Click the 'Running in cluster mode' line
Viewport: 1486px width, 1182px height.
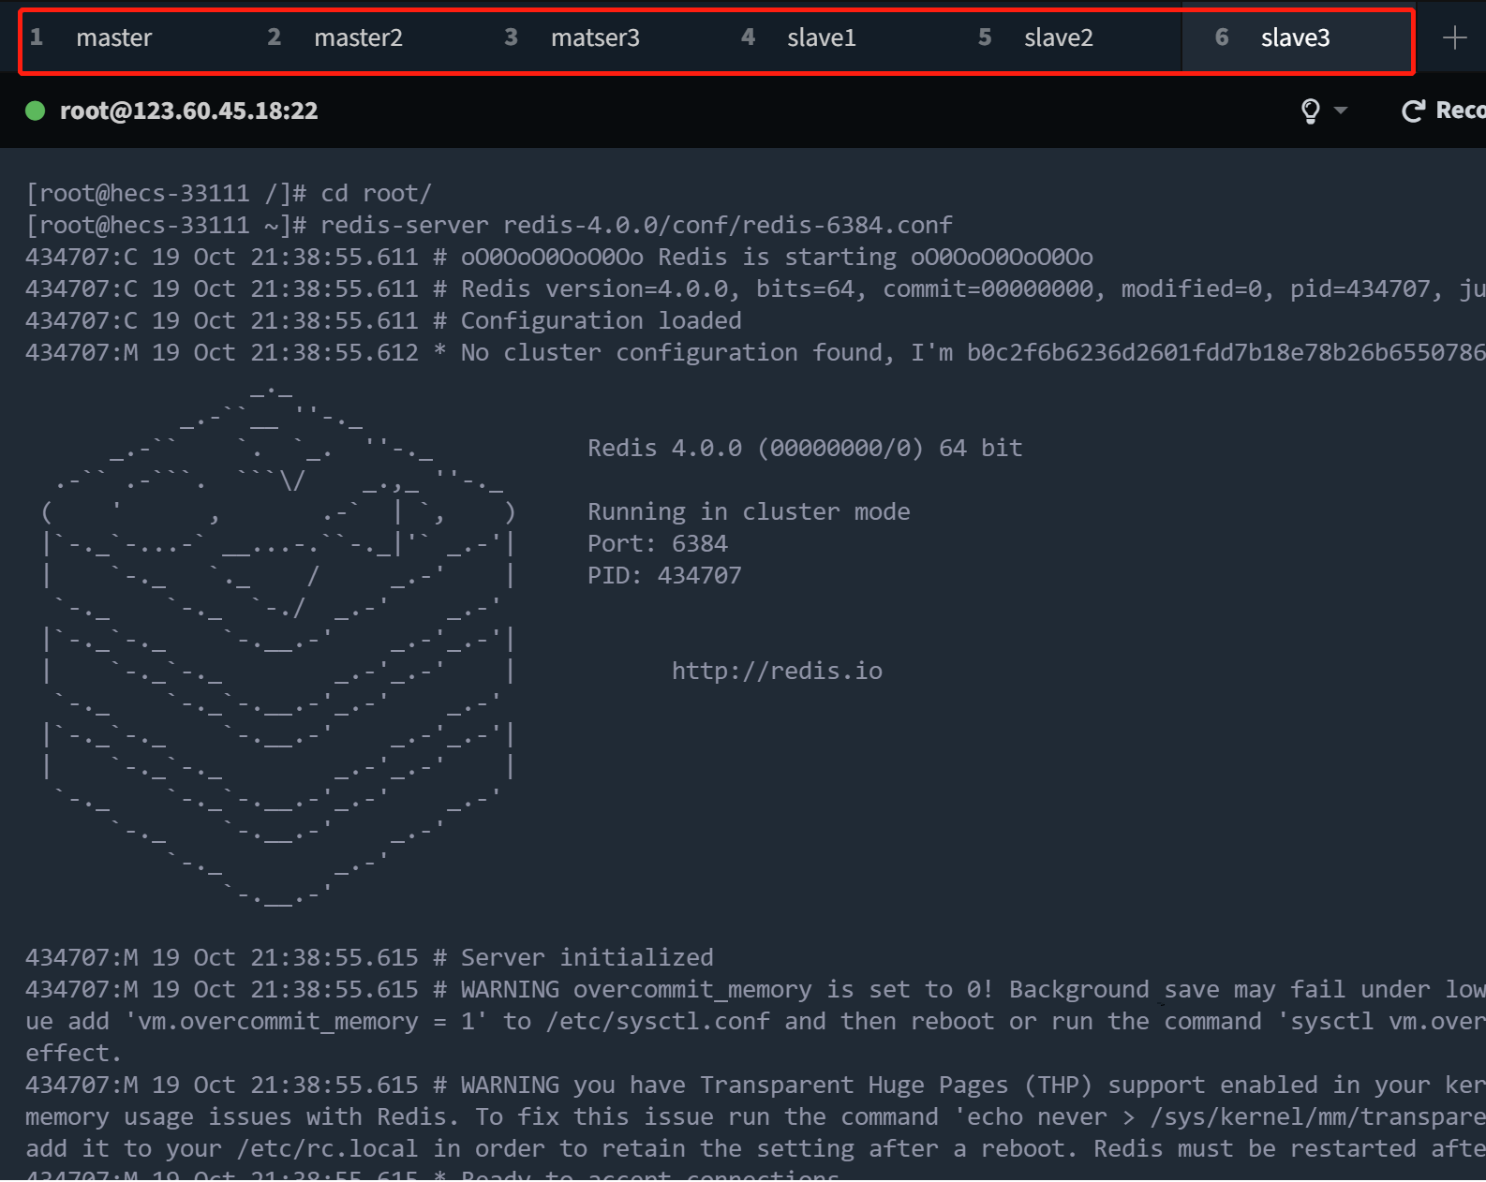pyautogui.click(x=748, y=511)
